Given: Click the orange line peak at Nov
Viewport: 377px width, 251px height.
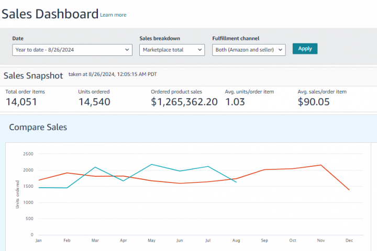Looking at the screenshot, I should click(320, 165).
